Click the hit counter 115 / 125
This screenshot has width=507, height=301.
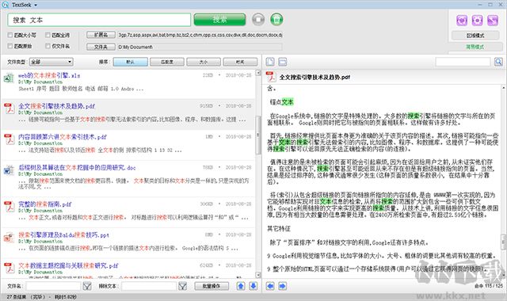pyautogui.click(x=494, y=286)
